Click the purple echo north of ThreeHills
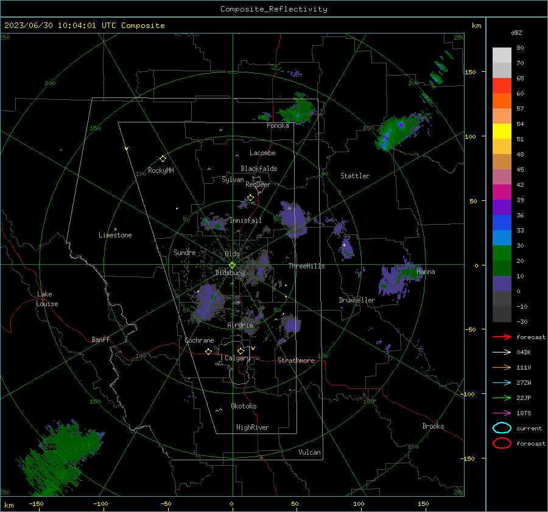 click(x=293, y=219)
